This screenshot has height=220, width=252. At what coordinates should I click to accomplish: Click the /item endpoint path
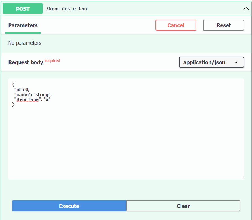click(52, 9)
